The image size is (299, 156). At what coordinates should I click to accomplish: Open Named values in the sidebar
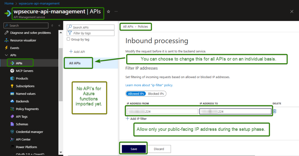[25, 94]
